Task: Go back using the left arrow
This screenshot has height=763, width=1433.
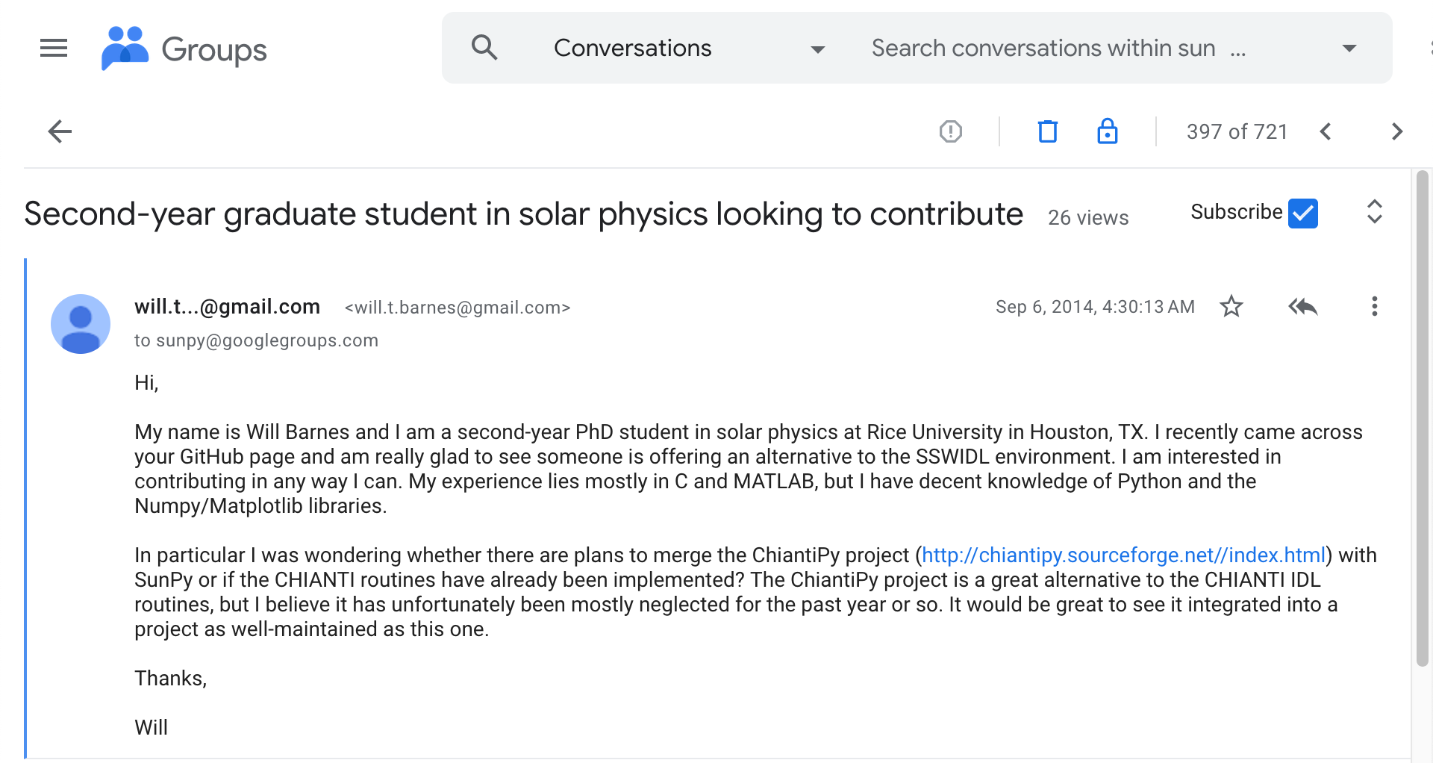Action: 60,131
